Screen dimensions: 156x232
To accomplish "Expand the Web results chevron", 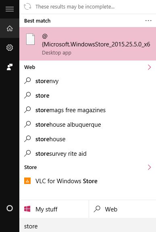I will pyautogui.click(x=149, y=67).
